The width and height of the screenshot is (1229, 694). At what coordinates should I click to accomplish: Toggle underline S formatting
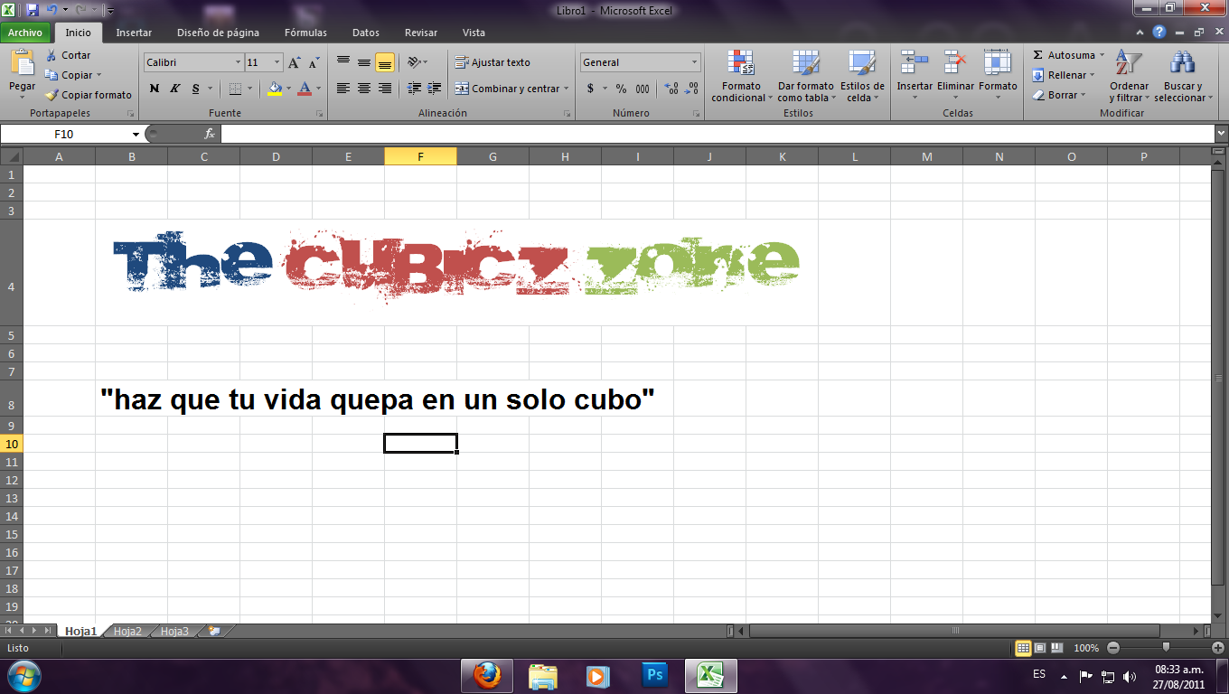[x=196, y=89]
